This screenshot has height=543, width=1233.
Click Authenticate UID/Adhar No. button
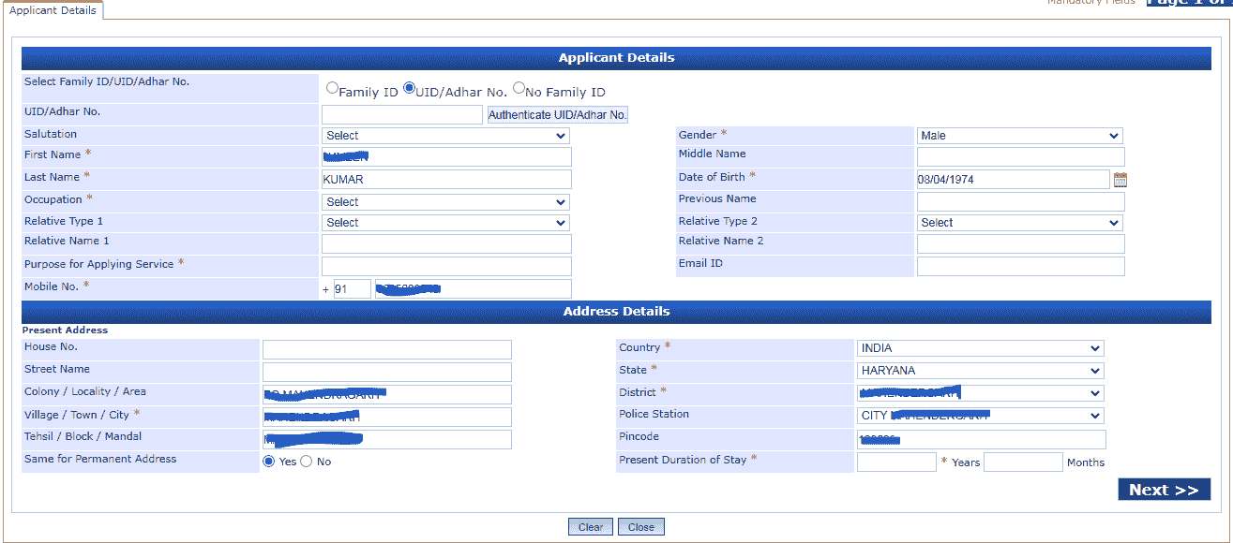[557, 114]
